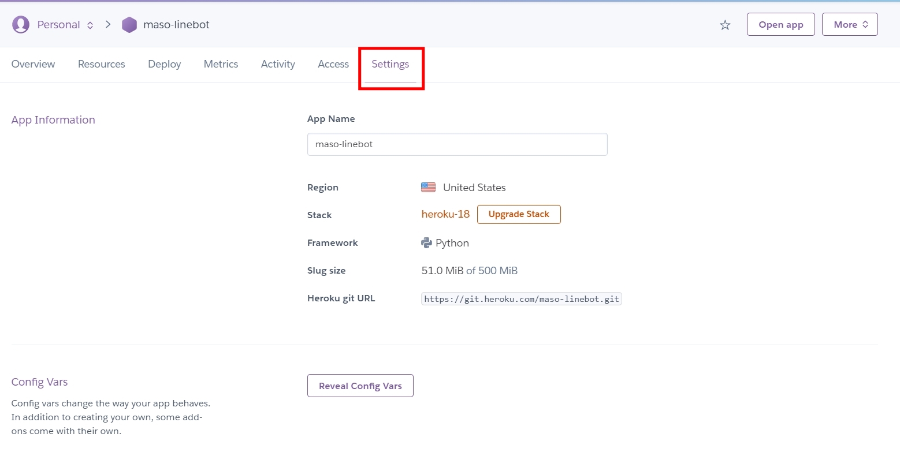
Task: Open the Overview tab
Action: click(x=33, y=64)
